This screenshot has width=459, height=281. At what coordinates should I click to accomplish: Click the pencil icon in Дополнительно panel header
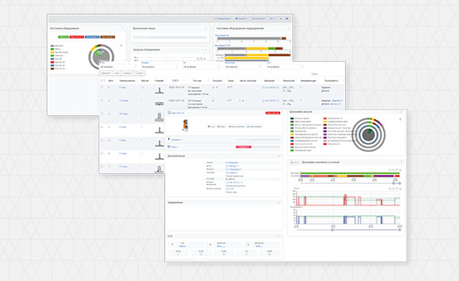pos(279,157)
